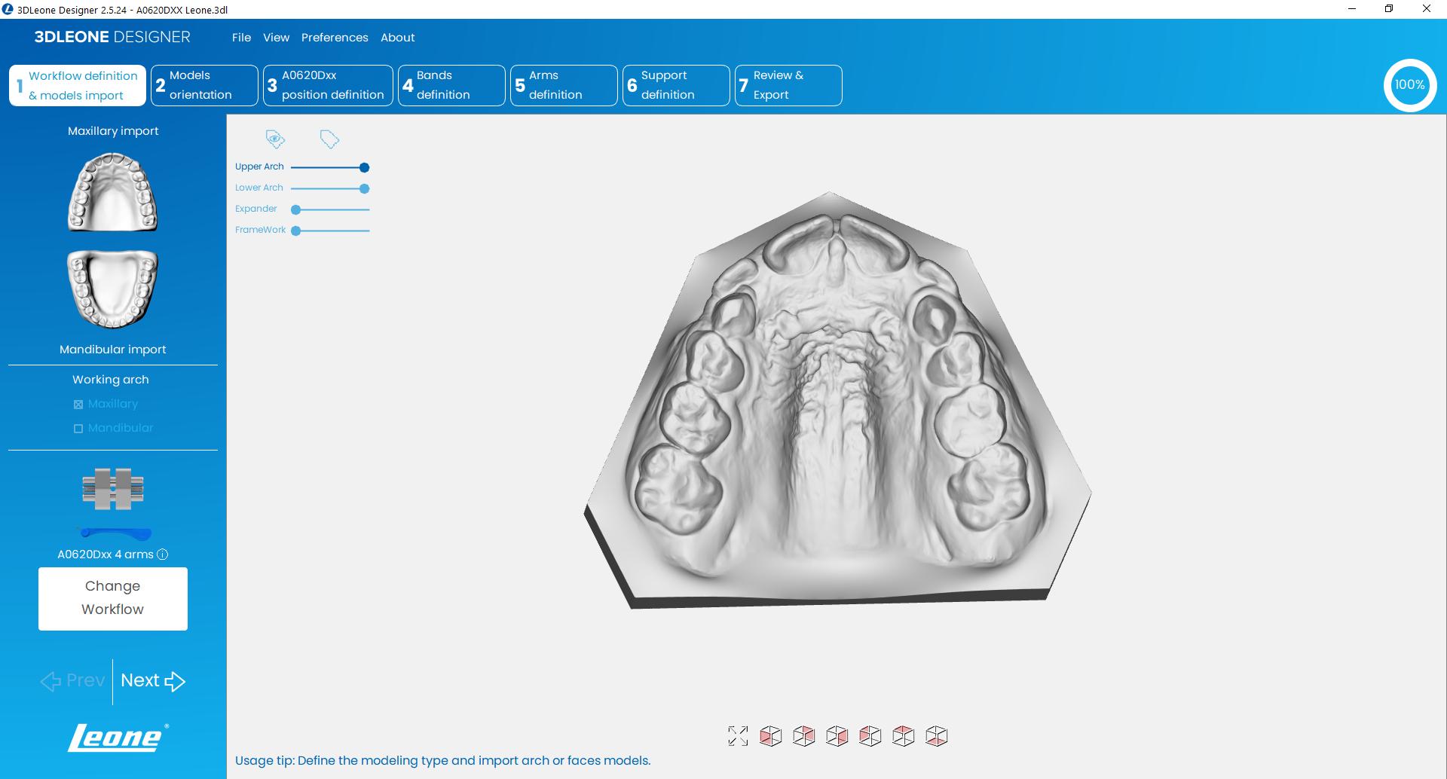Screen dimensions: 1447x779
Task: Adjust the Lower Arch opacity slider
Action: tap(330, 188)
